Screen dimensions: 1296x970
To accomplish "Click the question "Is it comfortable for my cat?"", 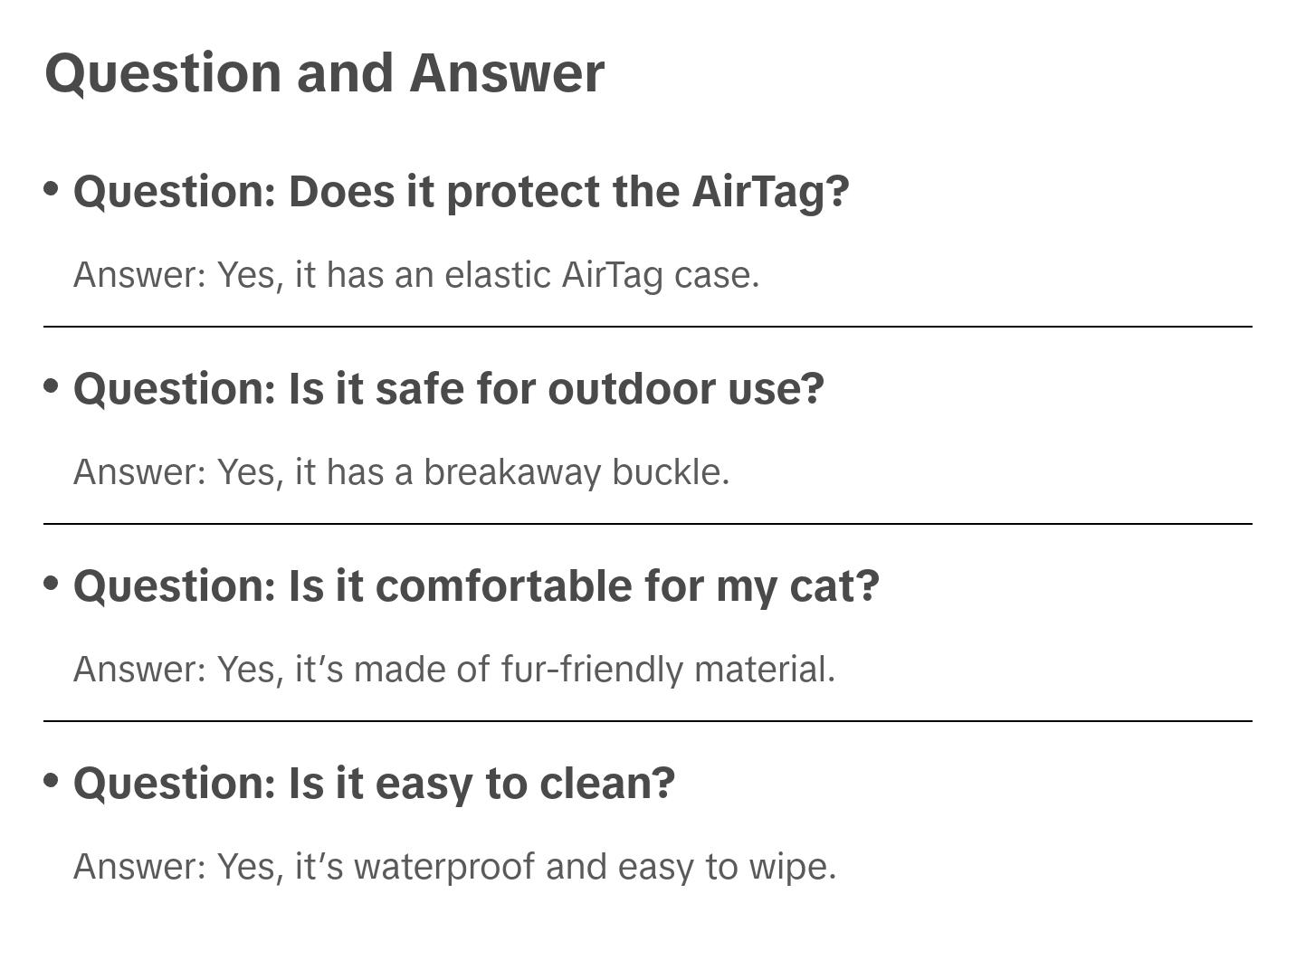I will click(x=476, y=586).
